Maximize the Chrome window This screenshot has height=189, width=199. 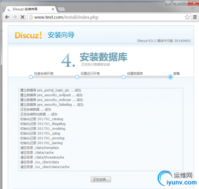pyautogui.click(x=184, y=3)
